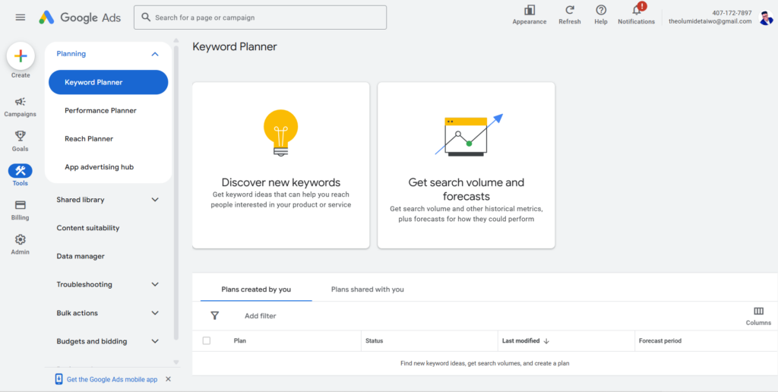The width and height of the screenshot is (778, 392).
Task: Click the Create plus button
Action: coord(21,56)
